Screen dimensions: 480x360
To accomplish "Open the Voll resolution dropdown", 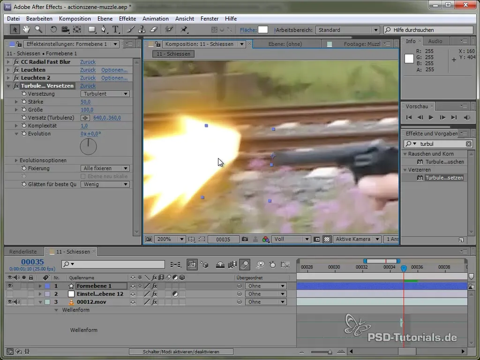I will (291, 240).
